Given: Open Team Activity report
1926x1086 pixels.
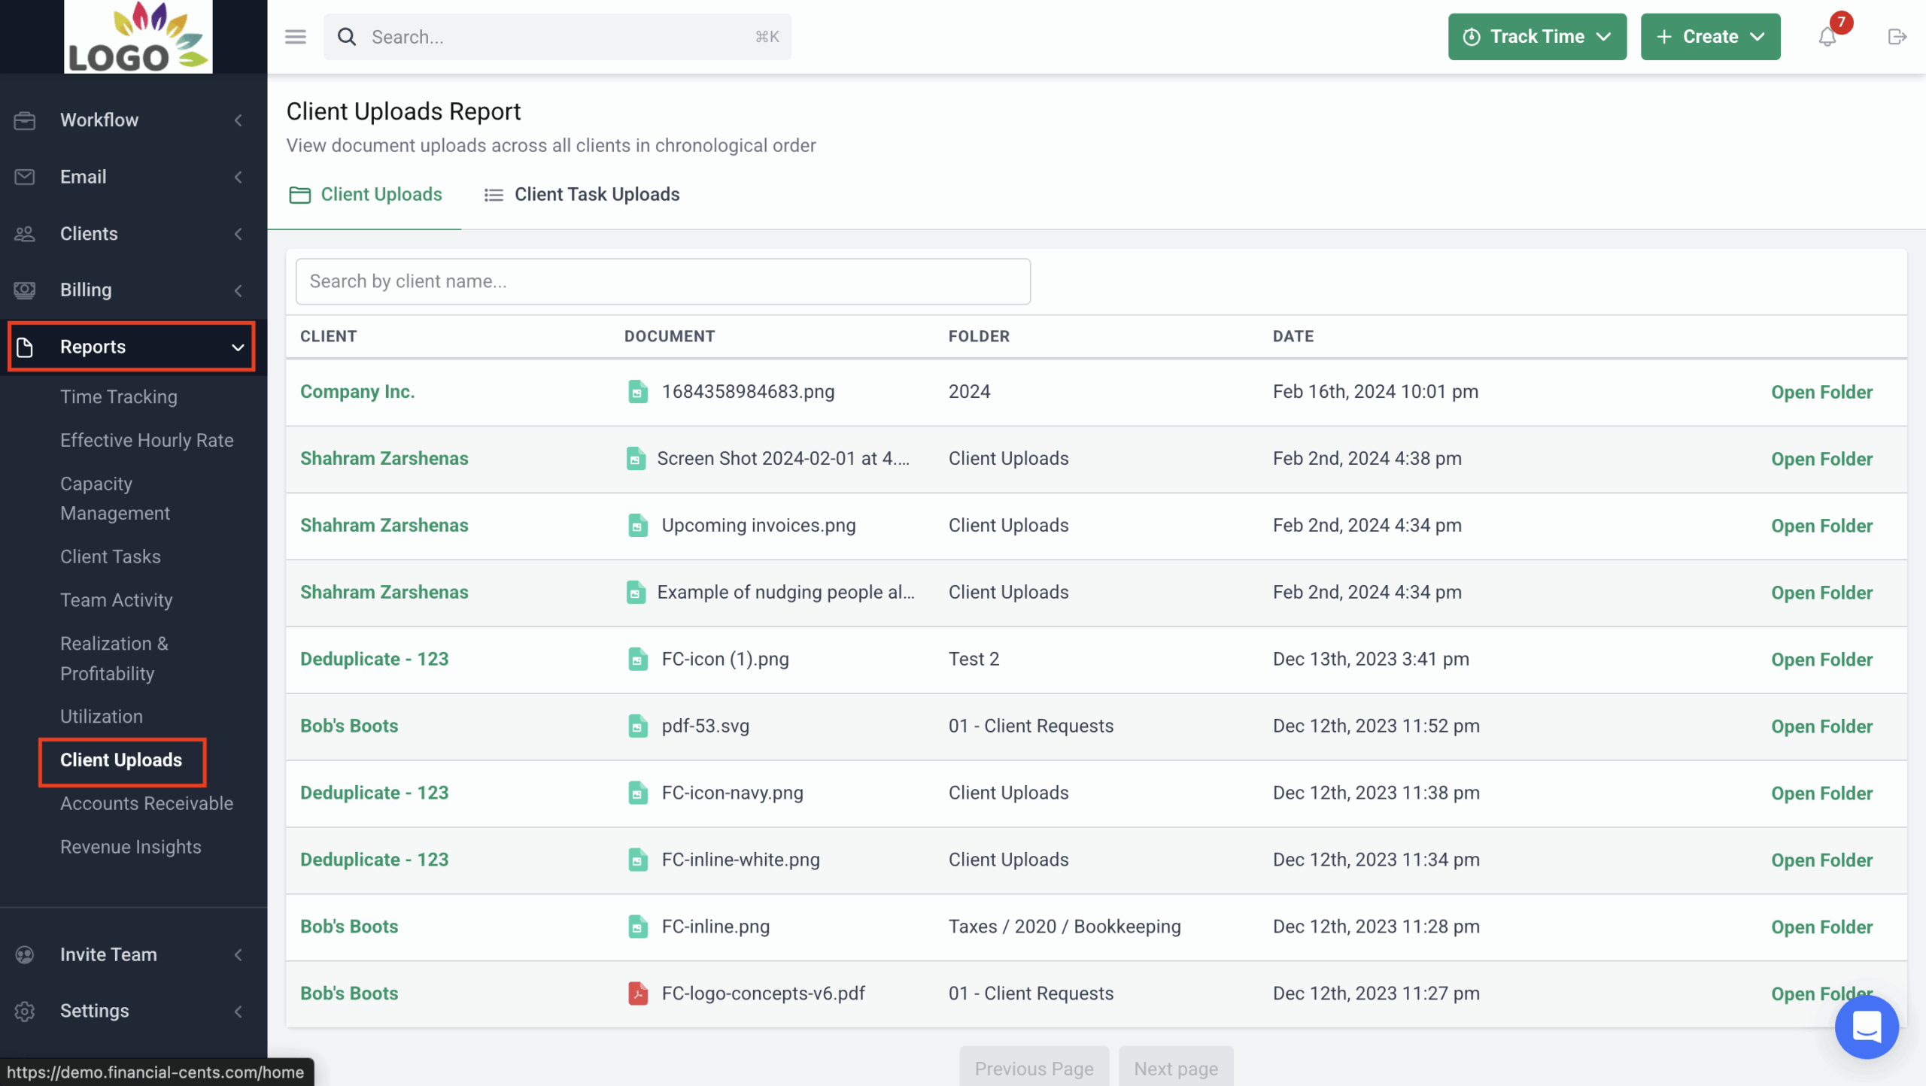Looking at the screenshot, I should pyautogui.click(x=117, y=600).
